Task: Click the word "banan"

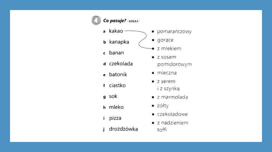Action: [x=116, y=53]
